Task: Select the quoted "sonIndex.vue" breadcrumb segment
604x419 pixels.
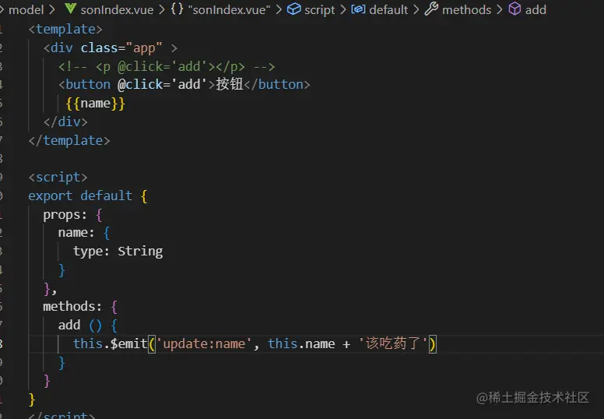Action: pos(229,9)
